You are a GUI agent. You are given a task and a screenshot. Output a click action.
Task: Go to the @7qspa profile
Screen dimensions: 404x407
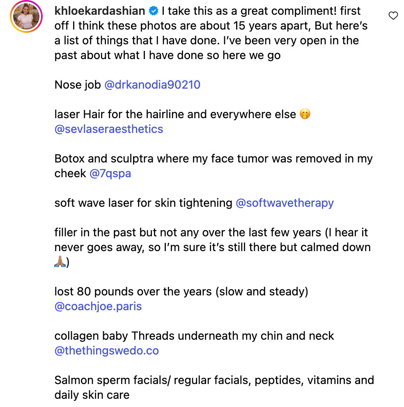click(110, 174)
